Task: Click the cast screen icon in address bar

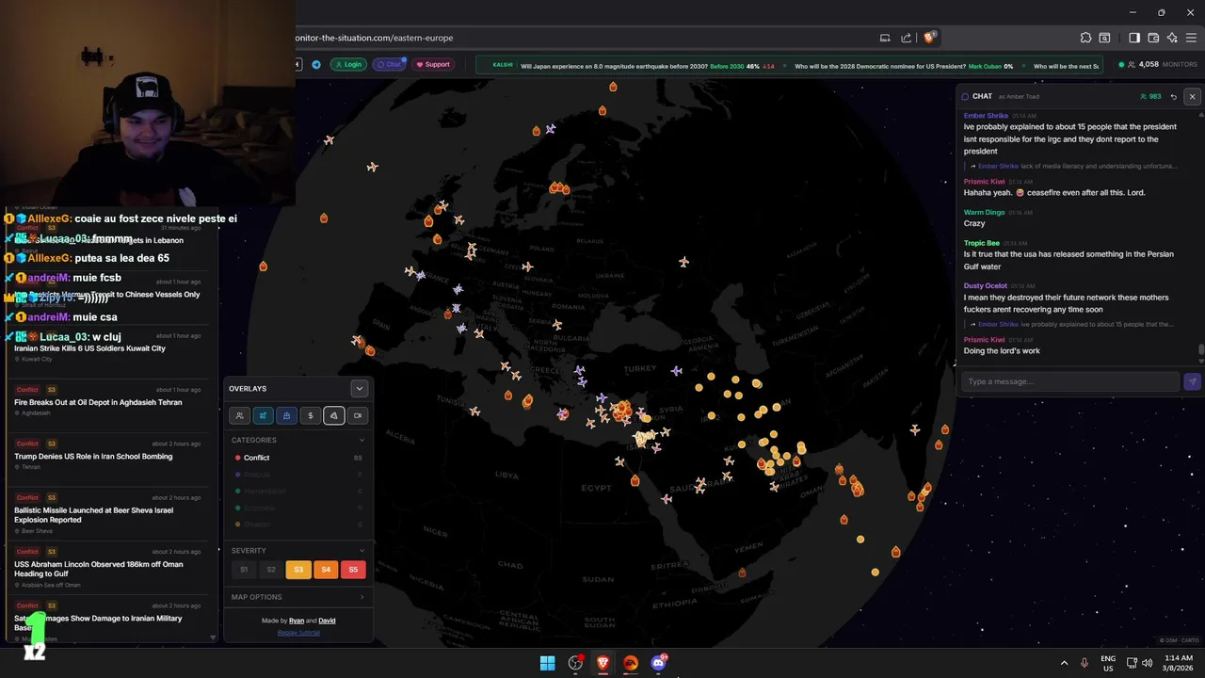Action: click(885, 38)
